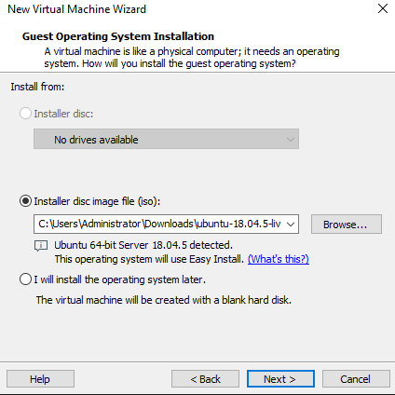
Task: Click the Help button
Action: pyautogui.click(x=40, y=379)
